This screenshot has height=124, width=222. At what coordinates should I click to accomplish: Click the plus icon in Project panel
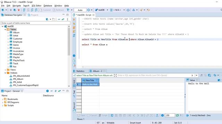(x=55, y=91)
